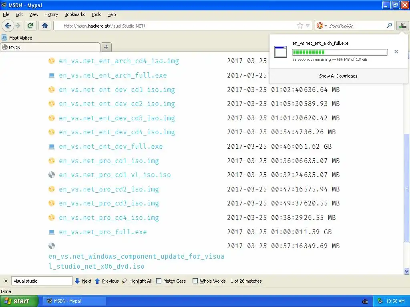Viewport: 410px width, 307px height.
Task: Open en_vs.net_ent_arch_full.exe link
Action: (113, 76)
